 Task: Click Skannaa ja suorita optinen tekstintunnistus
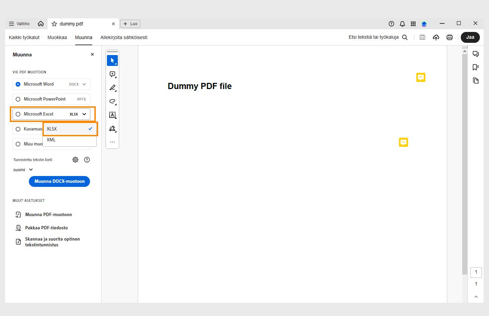(48, 242)
